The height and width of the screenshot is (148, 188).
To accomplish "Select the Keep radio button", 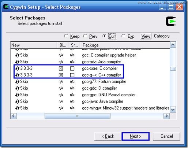I will [66, 36].
